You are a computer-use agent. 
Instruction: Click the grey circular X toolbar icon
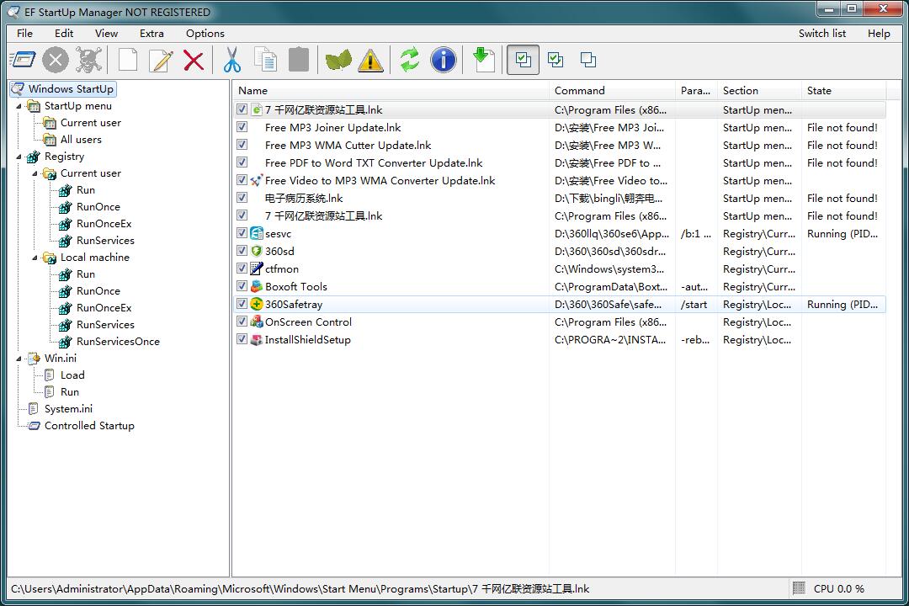tap(56, 60)
